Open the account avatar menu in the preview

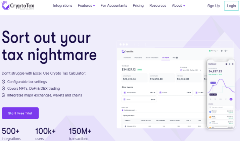[226, 51]
